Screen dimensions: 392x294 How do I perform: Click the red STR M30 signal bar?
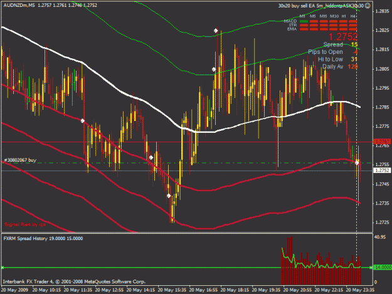pyautogui.click(x=333, y=26)
